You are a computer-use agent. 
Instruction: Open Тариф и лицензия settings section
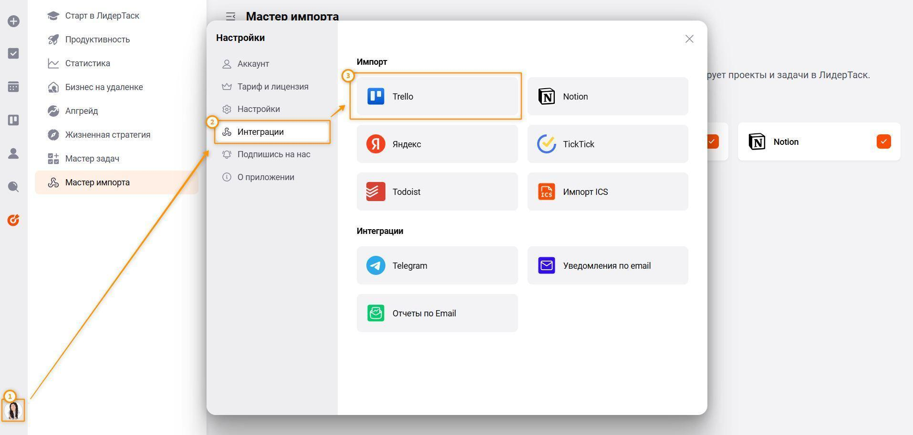coord(272,87)
